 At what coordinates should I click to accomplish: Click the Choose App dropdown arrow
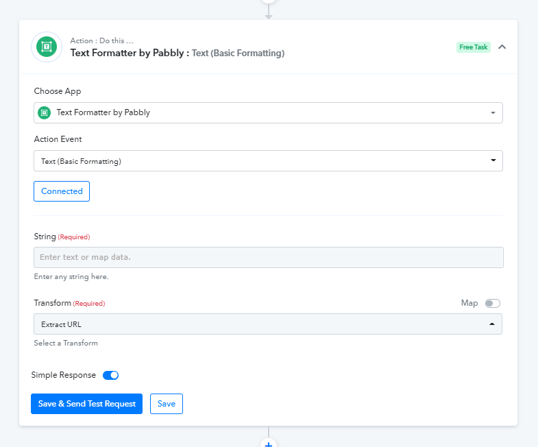493,112
